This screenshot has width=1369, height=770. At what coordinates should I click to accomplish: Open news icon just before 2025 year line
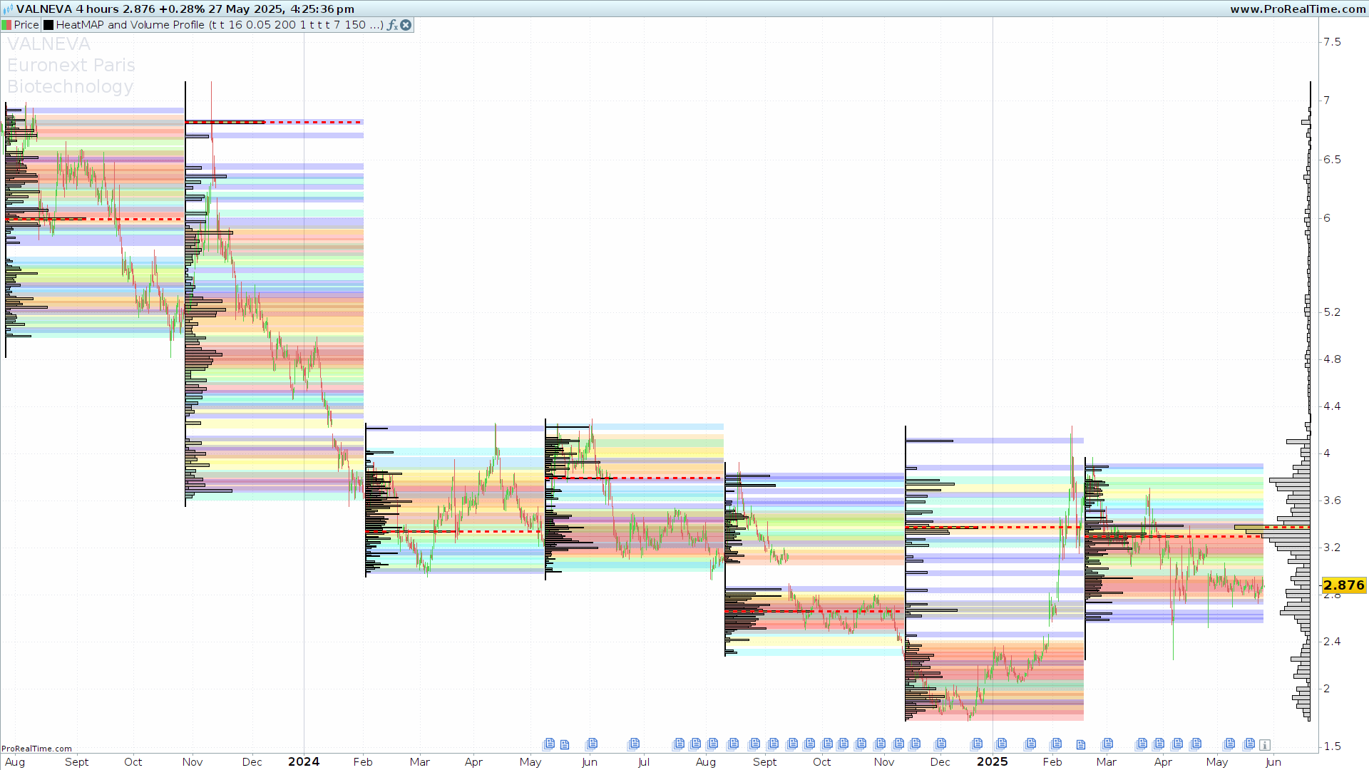pyautogui.click(x=976, y=744)
